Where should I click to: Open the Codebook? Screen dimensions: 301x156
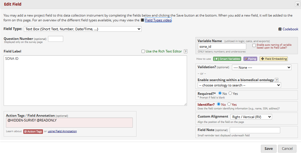(288, 29)
